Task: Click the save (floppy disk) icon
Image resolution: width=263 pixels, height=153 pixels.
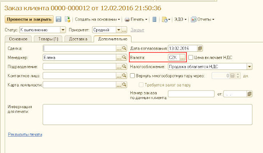Action: tap(58, 19)
